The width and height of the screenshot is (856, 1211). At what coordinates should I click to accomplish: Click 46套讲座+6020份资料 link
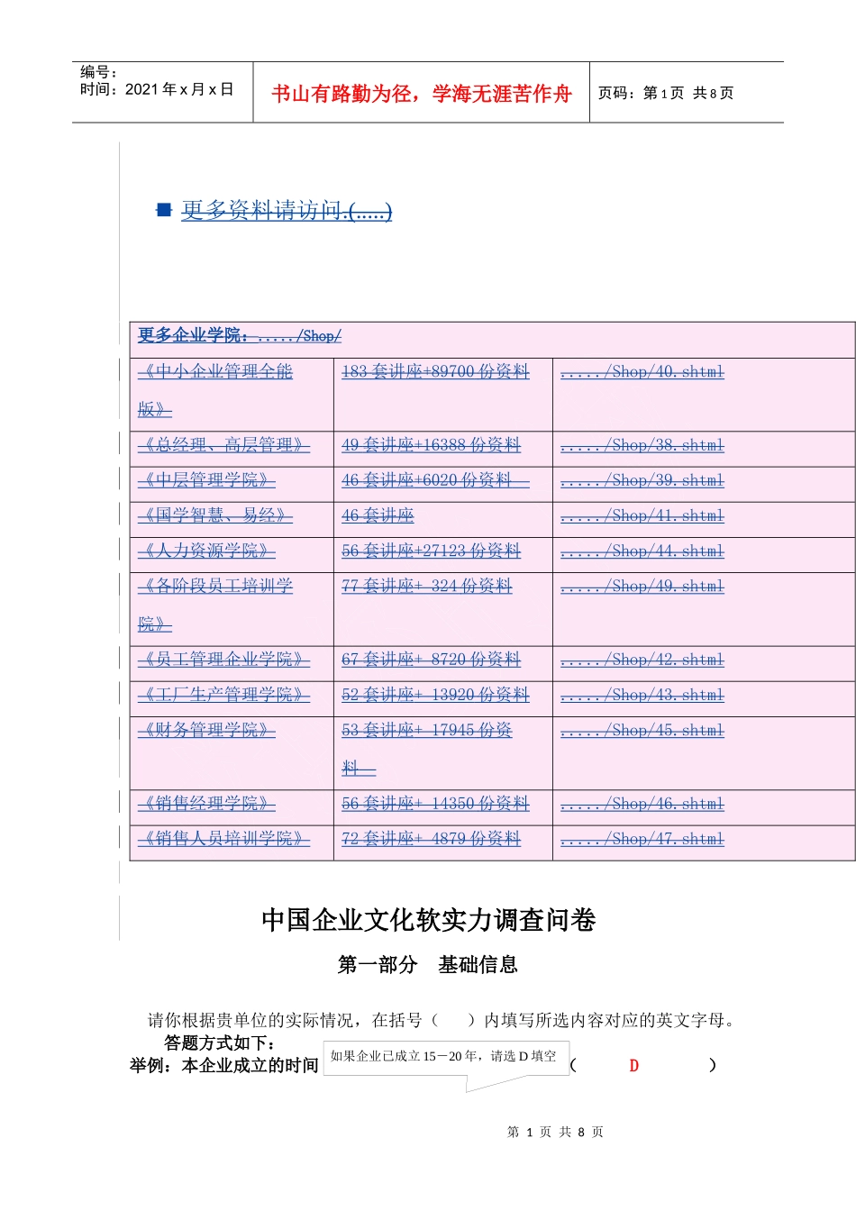coord(435,480)
